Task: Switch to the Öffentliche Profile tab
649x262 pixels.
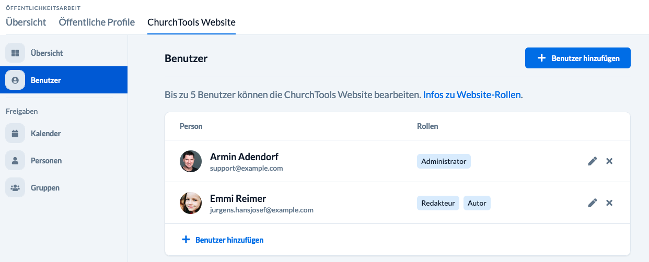Action: 97,22
